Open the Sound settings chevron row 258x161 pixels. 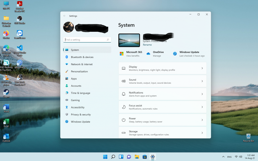[162, 81]
